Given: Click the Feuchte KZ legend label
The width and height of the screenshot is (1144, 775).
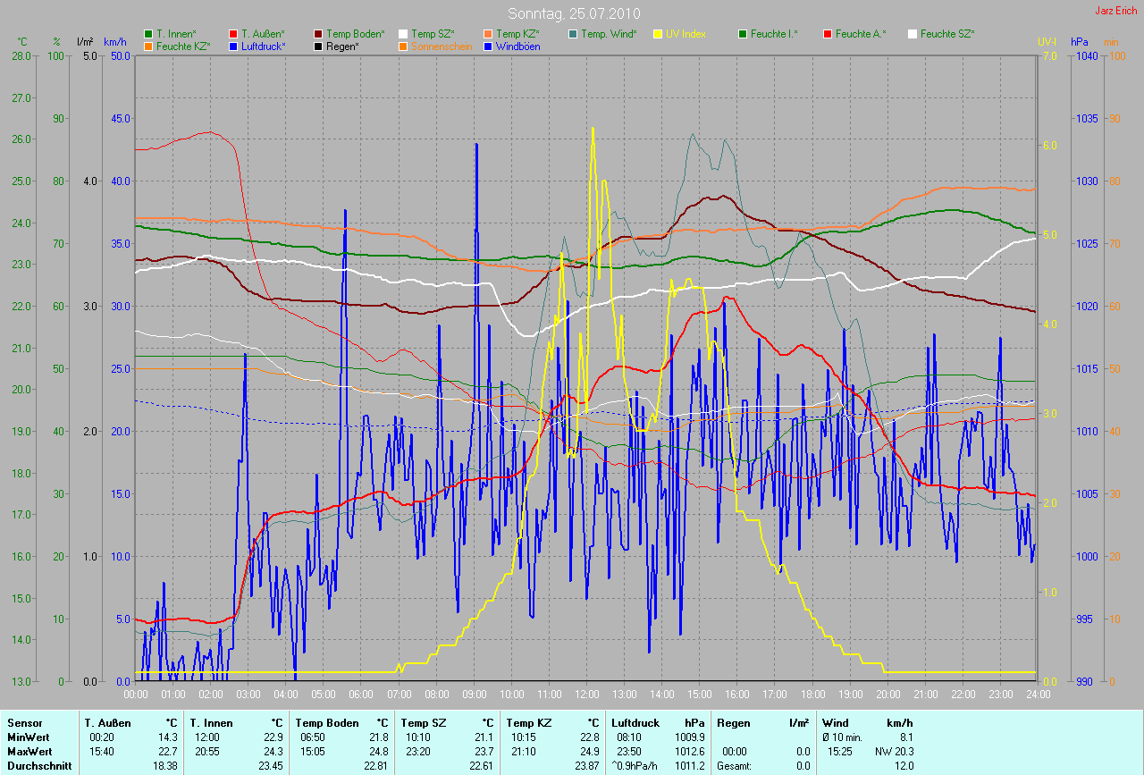Looking at the screenshot, I should (182, 46).
